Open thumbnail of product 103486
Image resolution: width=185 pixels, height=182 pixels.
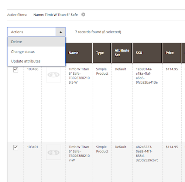point(54,75)
